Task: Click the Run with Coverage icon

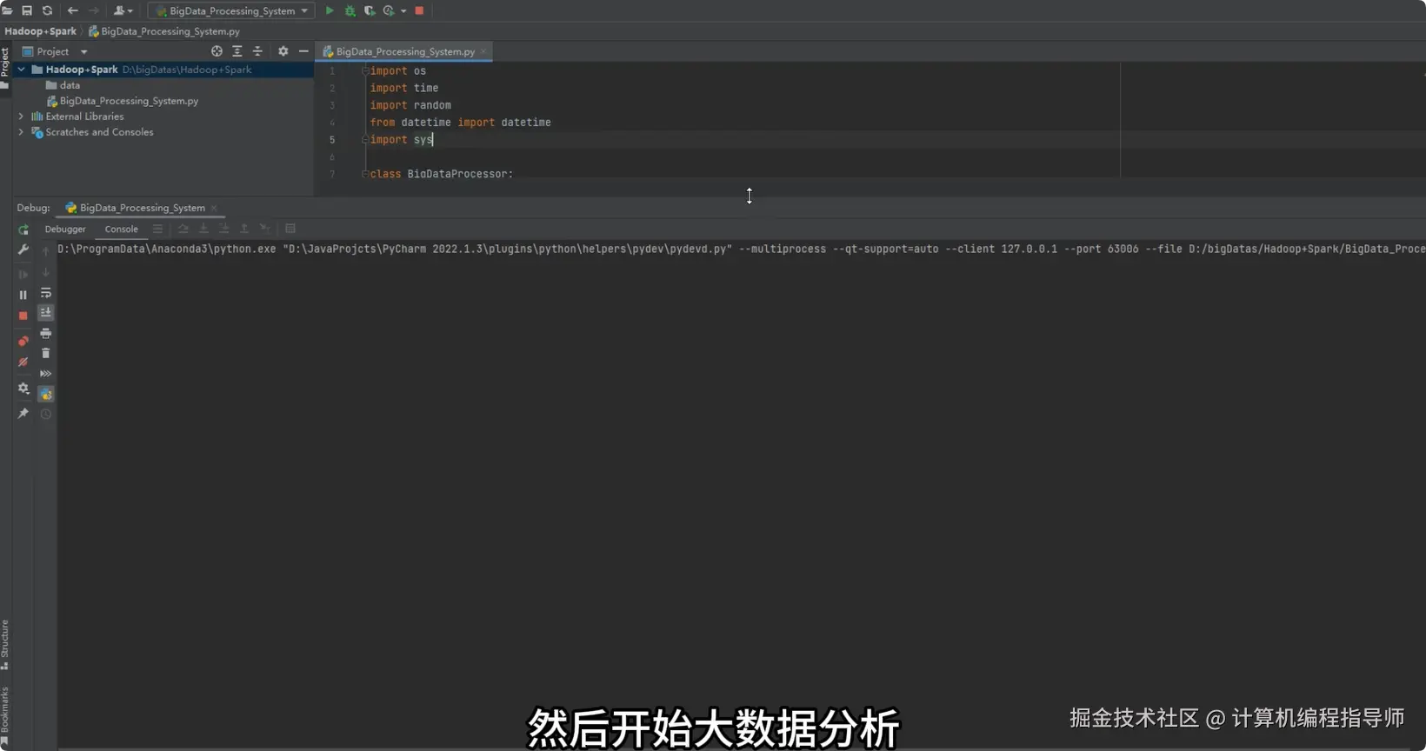Action: pyautogui.click(x=370, y=10)
